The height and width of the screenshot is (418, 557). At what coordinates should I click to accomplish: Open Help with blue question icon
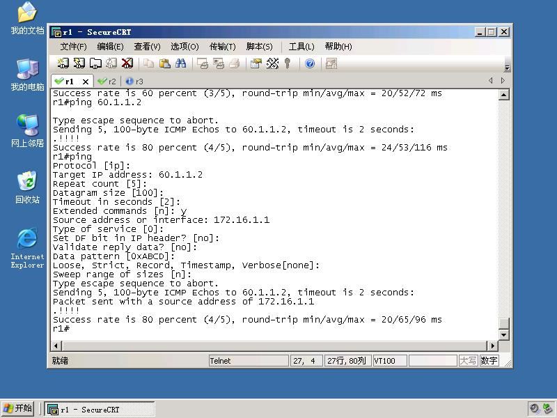(310, 63)
